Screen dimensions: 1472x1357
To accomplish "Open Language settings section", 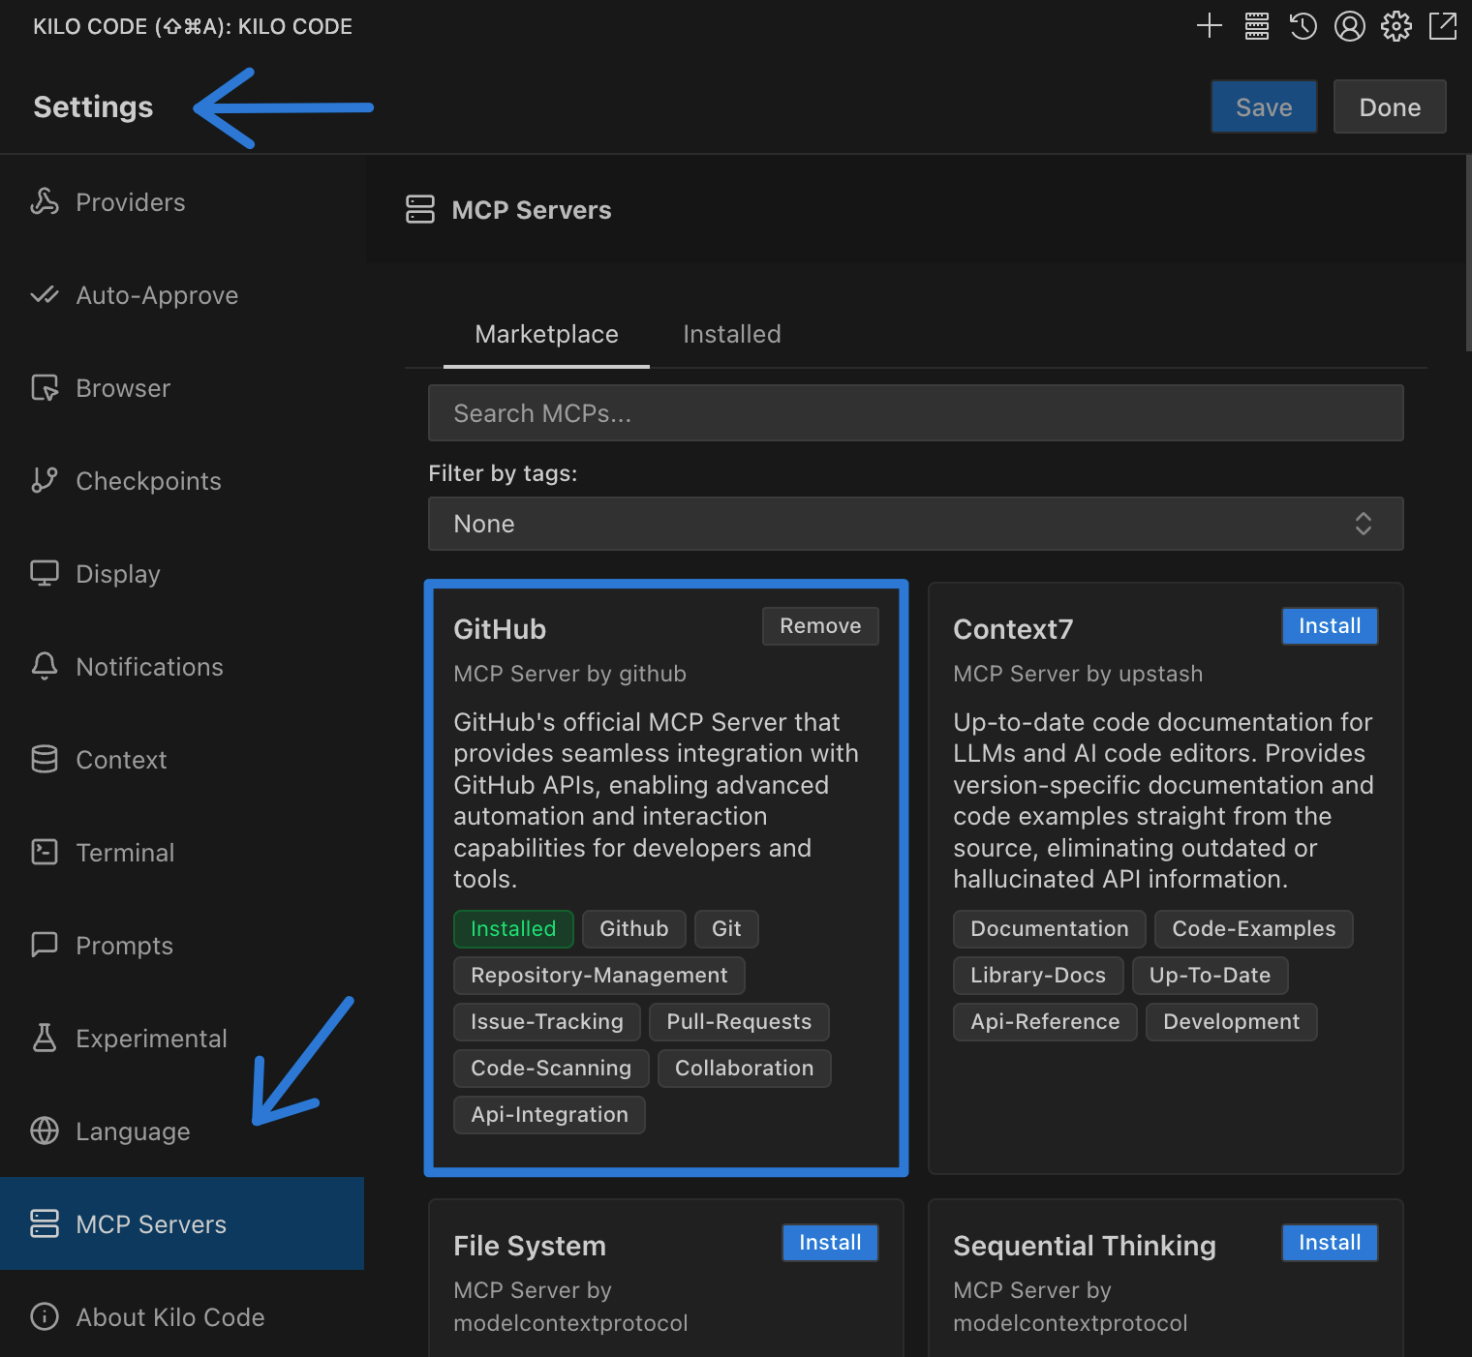I will (x=182, y=1131).
